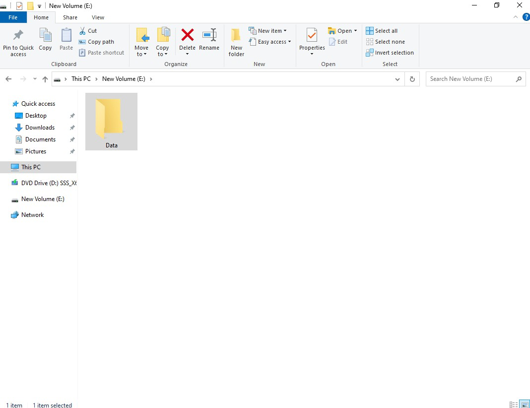This screenshot has height=408, width=530.
Task: Click Invert selection
Action: pyautogui.click(x=390, y=53)
